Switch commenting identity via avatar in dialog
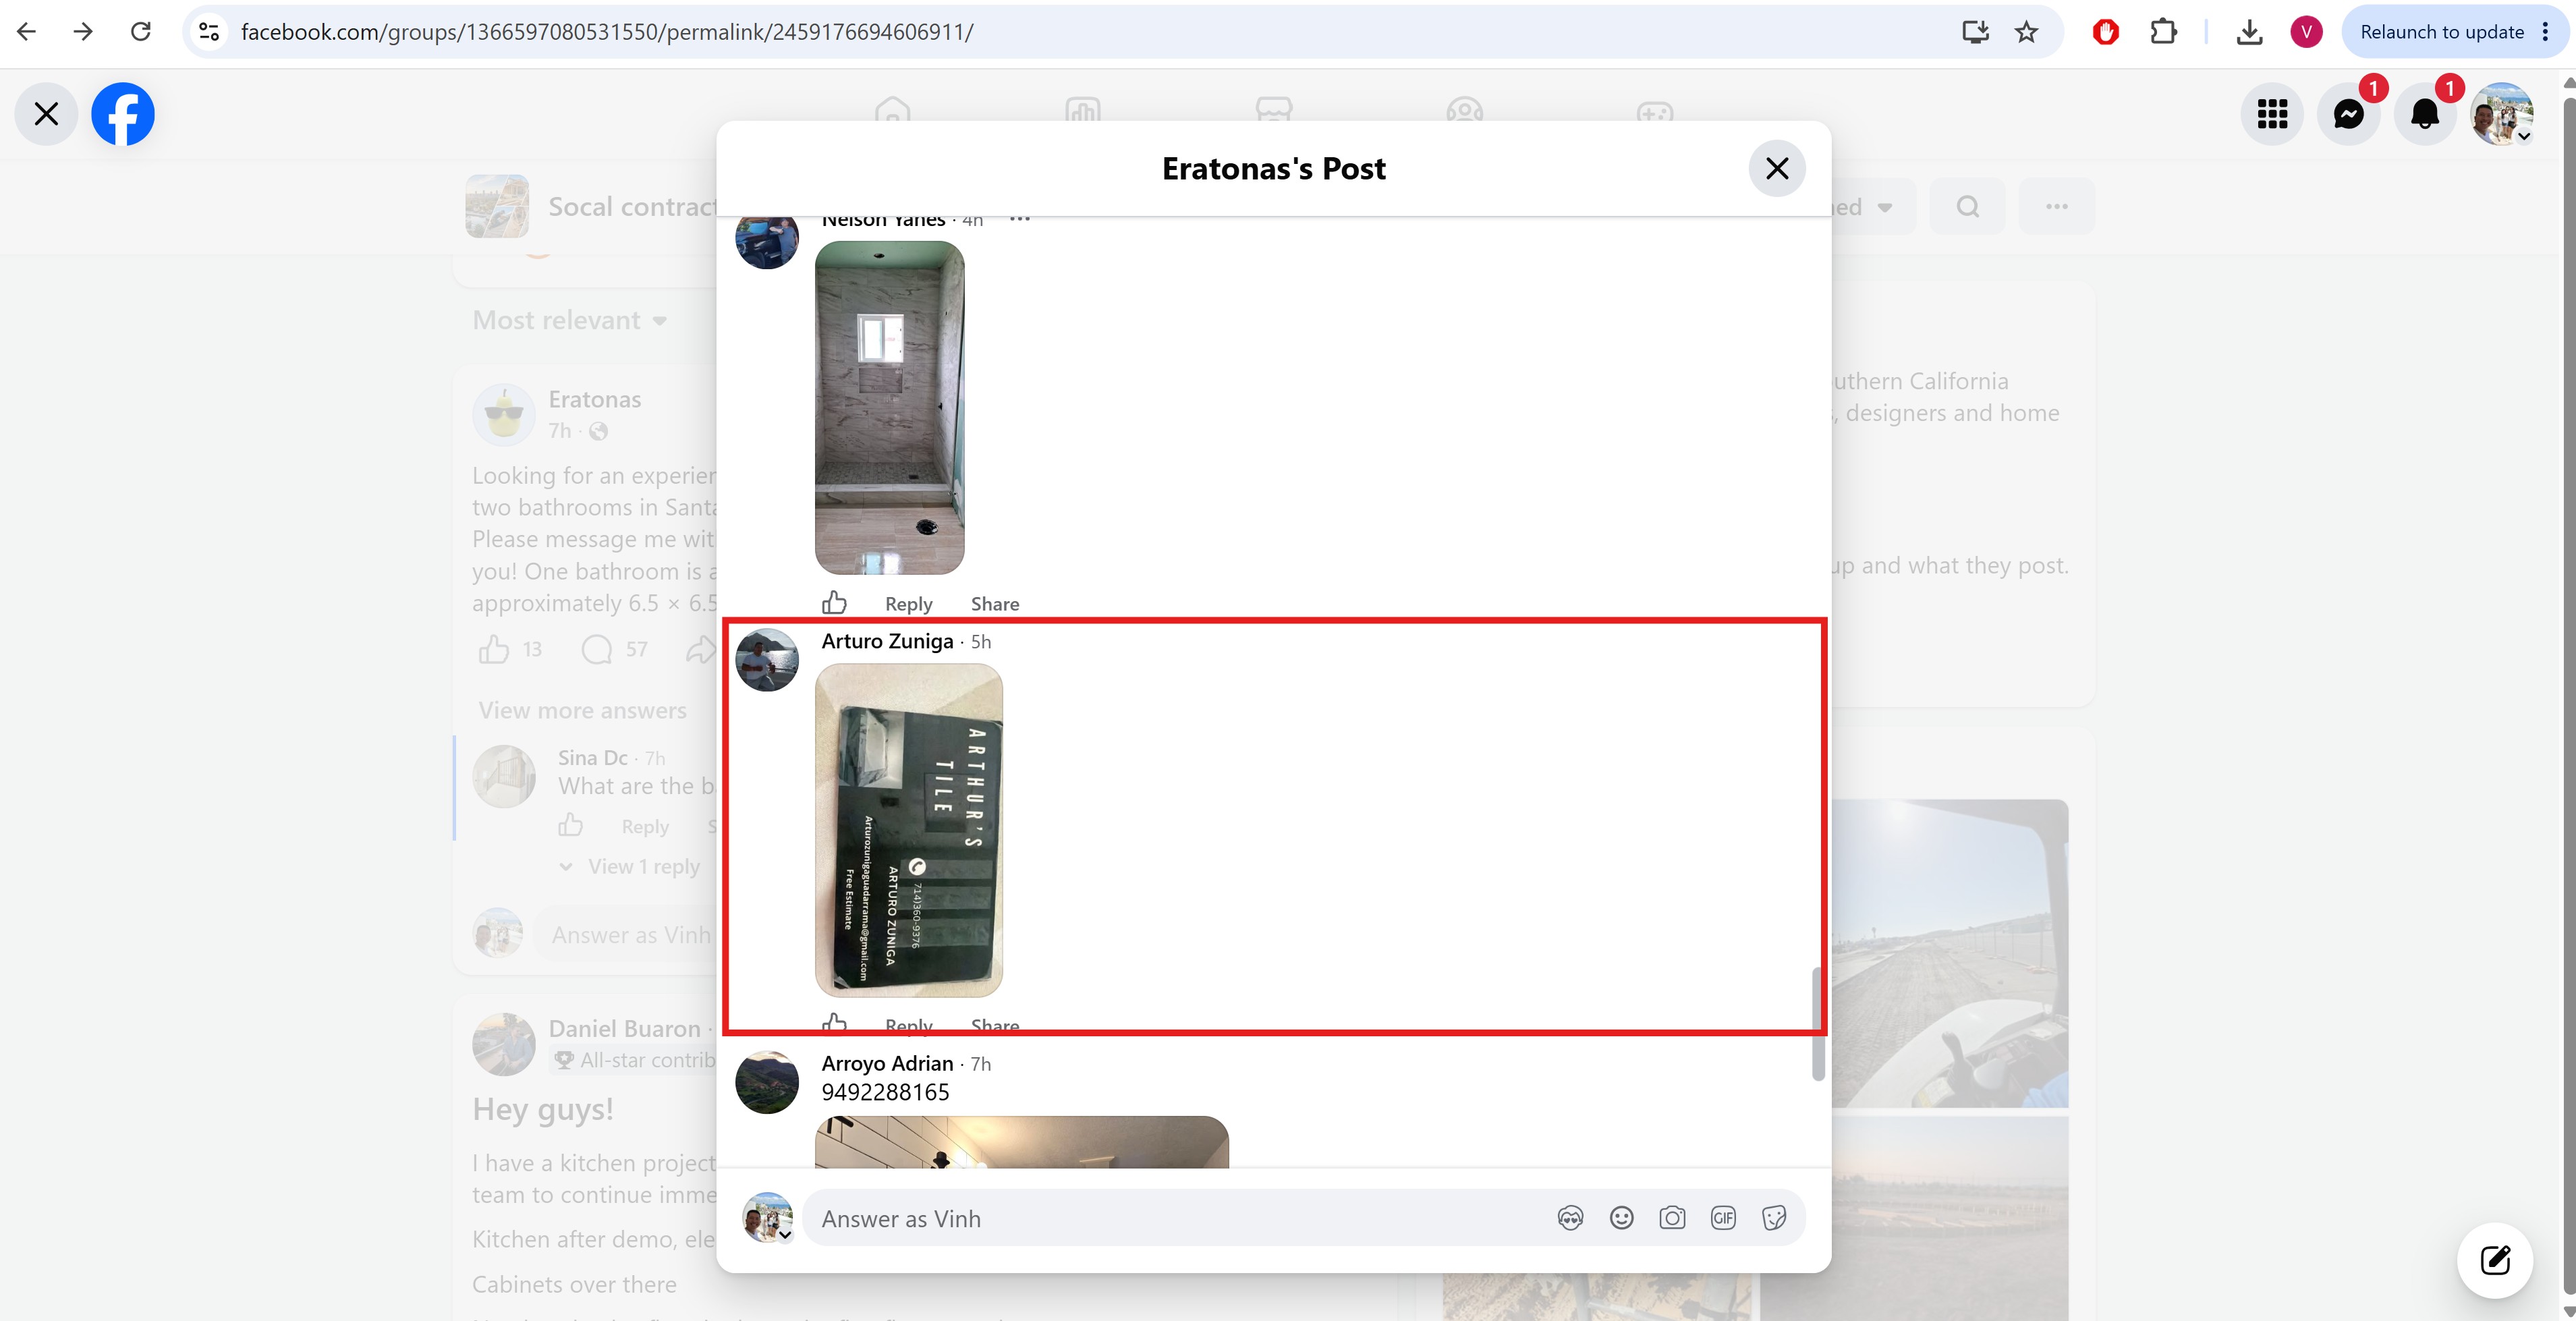2576x1321 pixels. [x=768, y=1218]
